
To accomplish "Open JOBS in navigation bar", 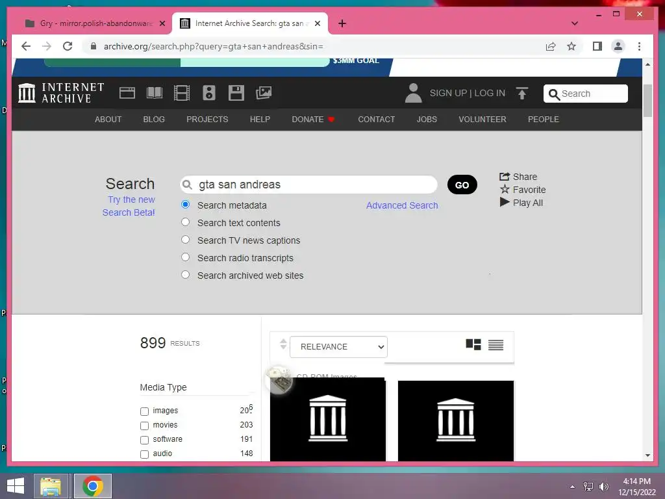I will point(427,120).
